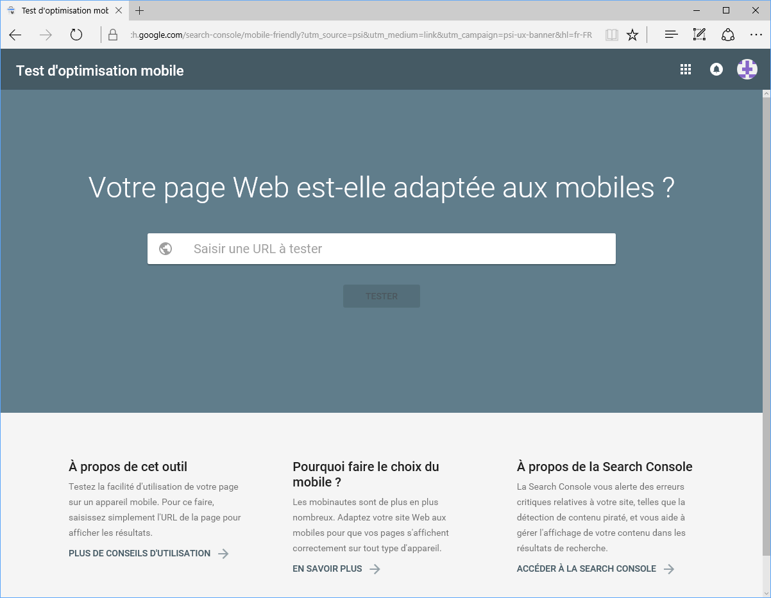Navigate back with the back arrow

point(15,35)
